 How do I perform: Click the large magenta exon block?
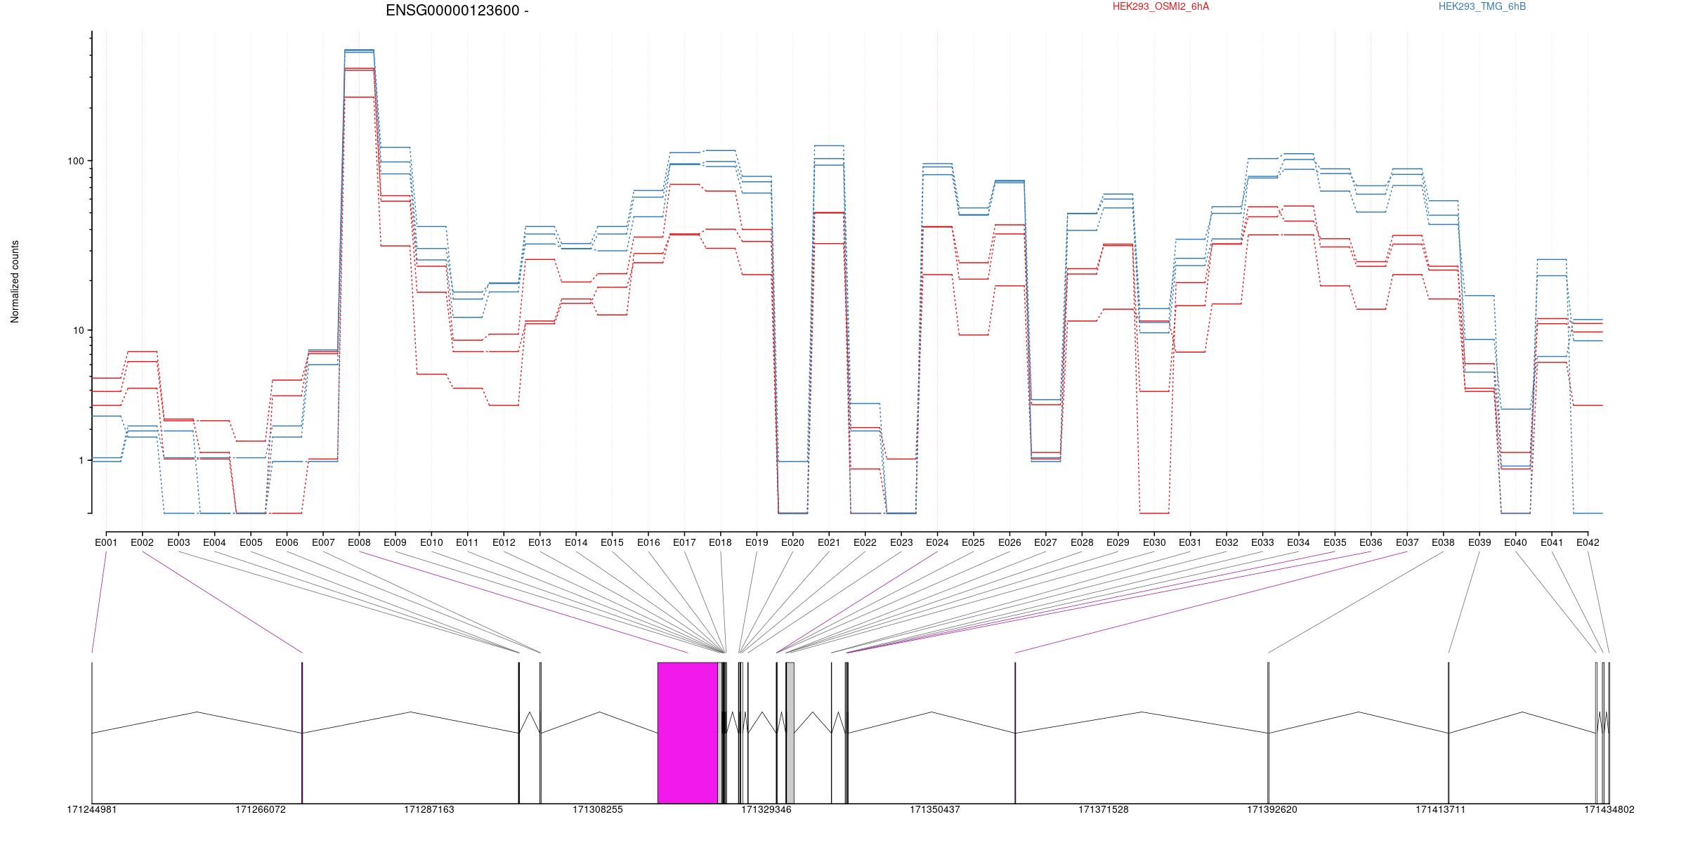(688, 733)
